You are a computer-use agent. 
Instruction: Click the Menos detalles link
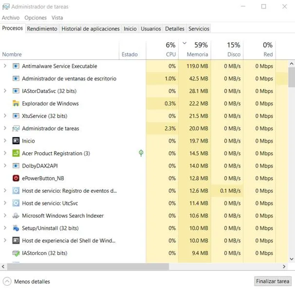(32, 282)
